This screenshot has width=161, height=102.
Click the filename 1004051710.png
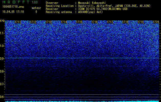pyautogui.click(x=13, y=7)
